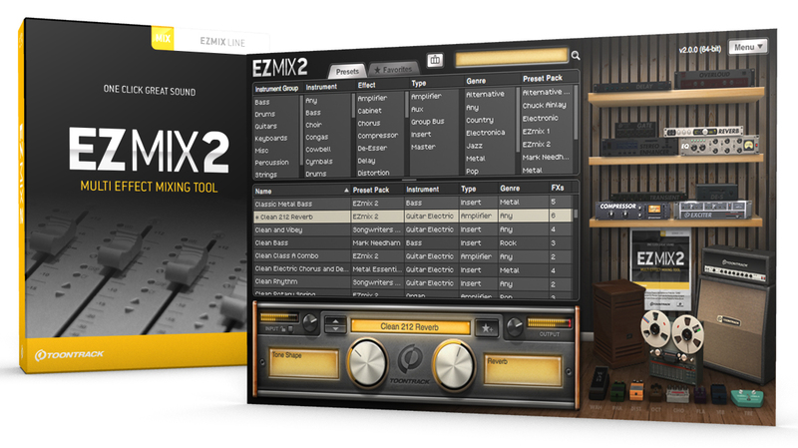Select the VIB vibrato pedal

719,395
